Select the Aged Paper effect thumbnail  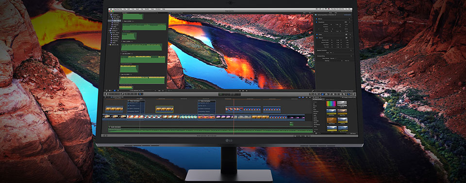point(332,120)
